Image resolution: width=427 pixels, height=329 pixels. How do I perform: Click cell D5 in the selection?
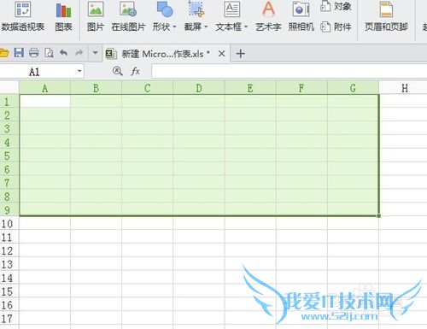point(199,156)
